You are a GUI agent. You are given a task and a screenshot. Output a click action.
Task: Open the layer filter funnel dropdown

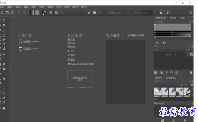(x=190, y=50)
